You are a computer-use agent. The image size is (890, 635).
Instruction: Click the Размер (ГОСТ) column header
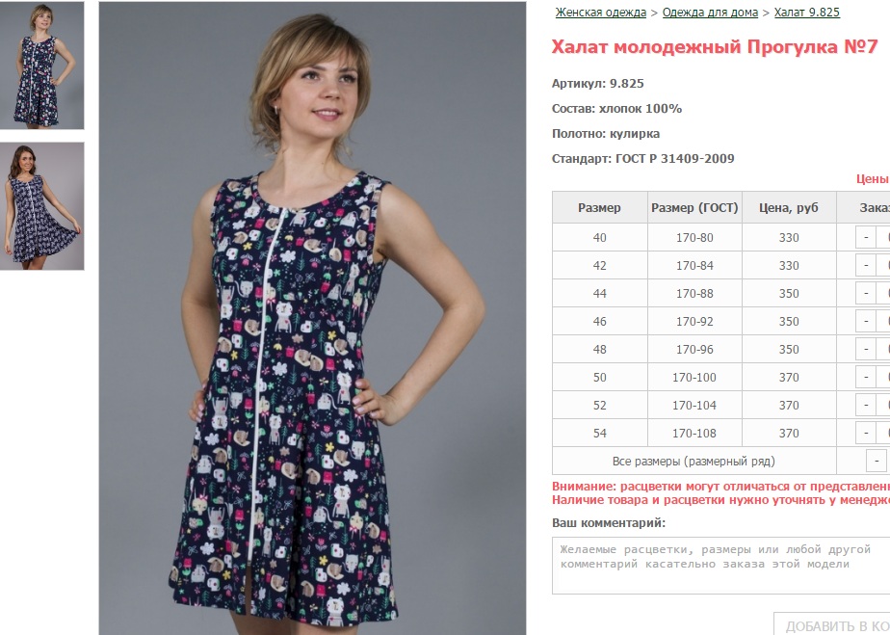[x=694, y=208]
